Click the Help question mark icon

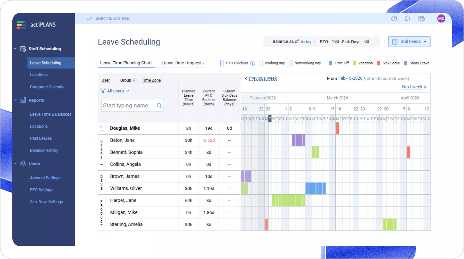click(394, 18)
